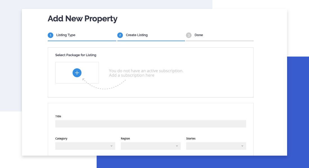
Task: Click the Region field chevron arrow
Action: pos(177,146)
